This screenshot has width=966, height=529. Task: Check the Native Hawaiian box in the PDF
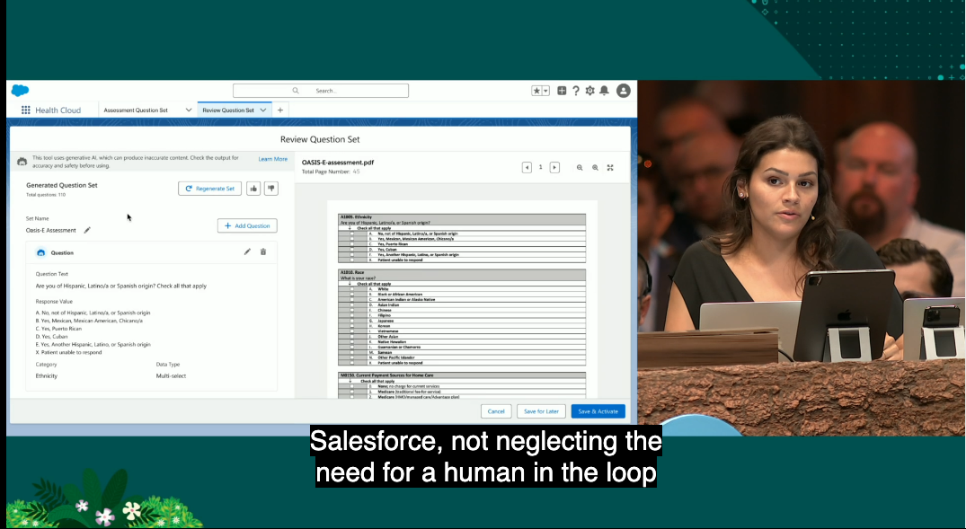pos(352,341)
